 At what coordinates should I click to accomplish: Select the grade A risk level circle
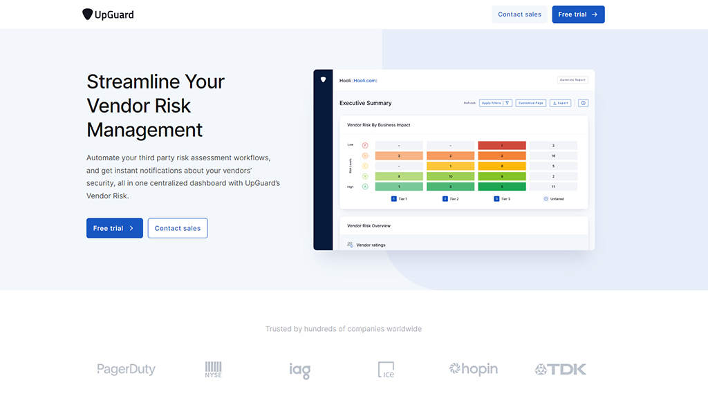click(x=365, y=187)
